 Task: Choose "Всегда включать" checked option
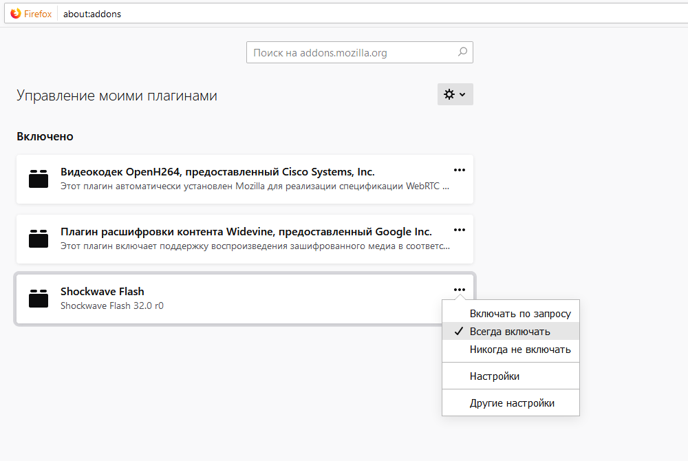[x=510, y=332]
